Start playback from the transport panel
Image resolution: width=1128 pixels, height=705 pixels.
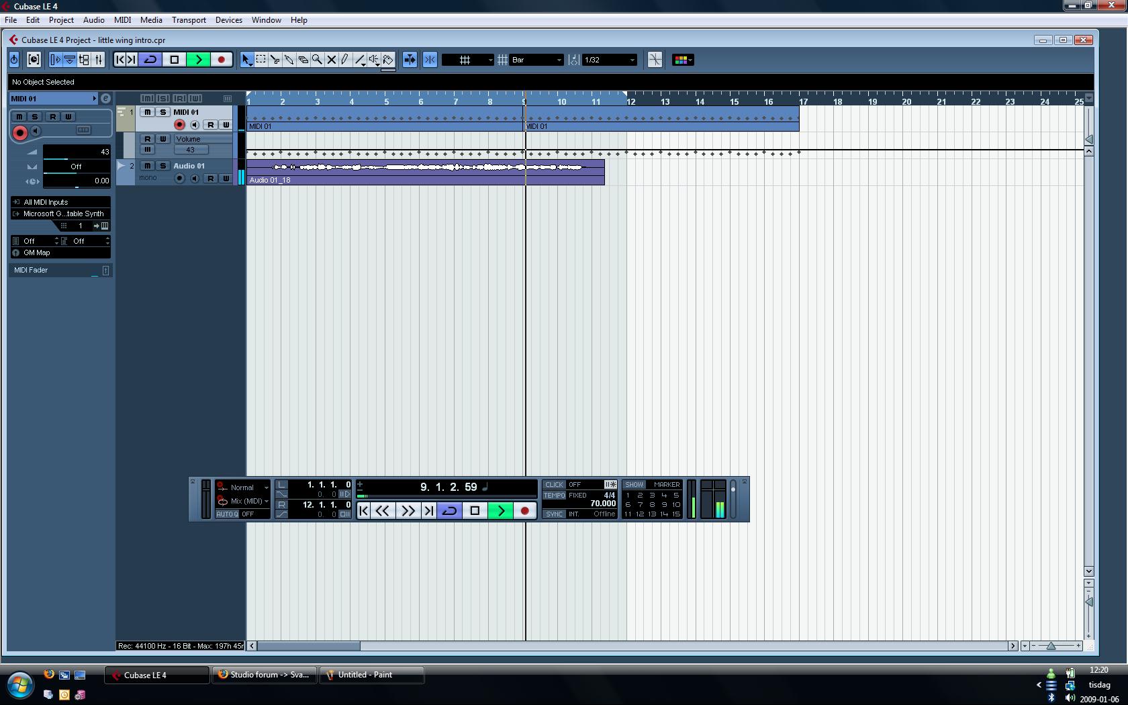(x=500, y=511)
